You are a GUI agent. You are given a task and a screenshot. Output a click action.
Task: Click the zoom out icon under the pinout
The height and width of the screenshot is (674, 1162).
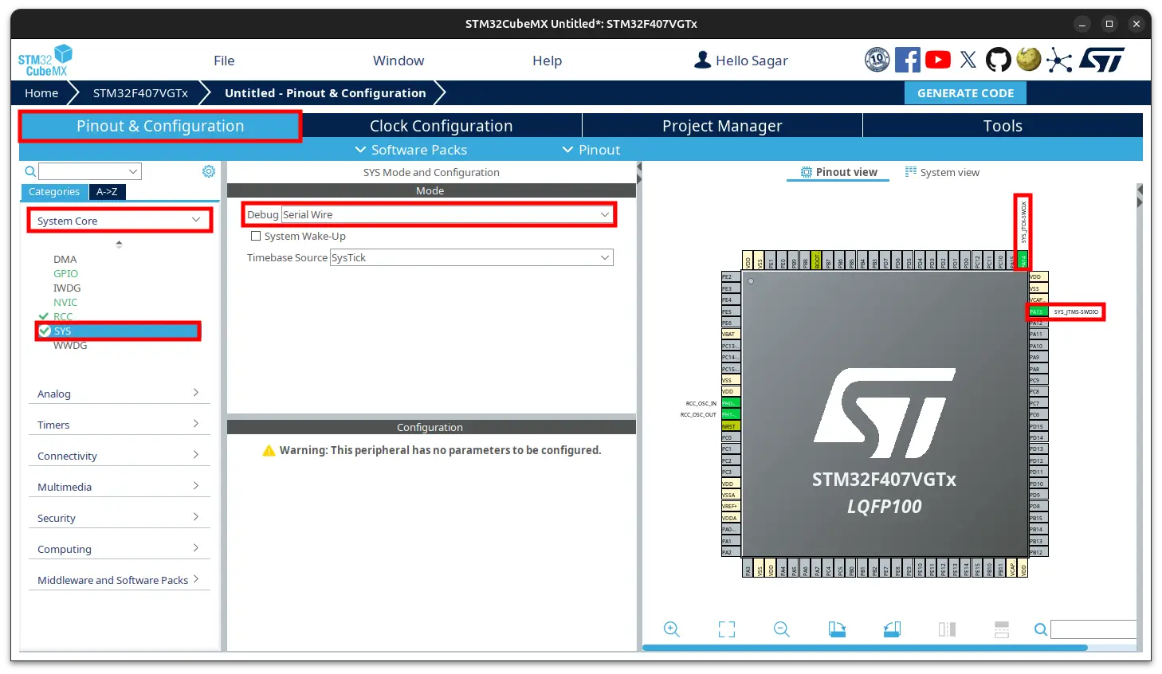pyautogui.click(x=782, y=629)
